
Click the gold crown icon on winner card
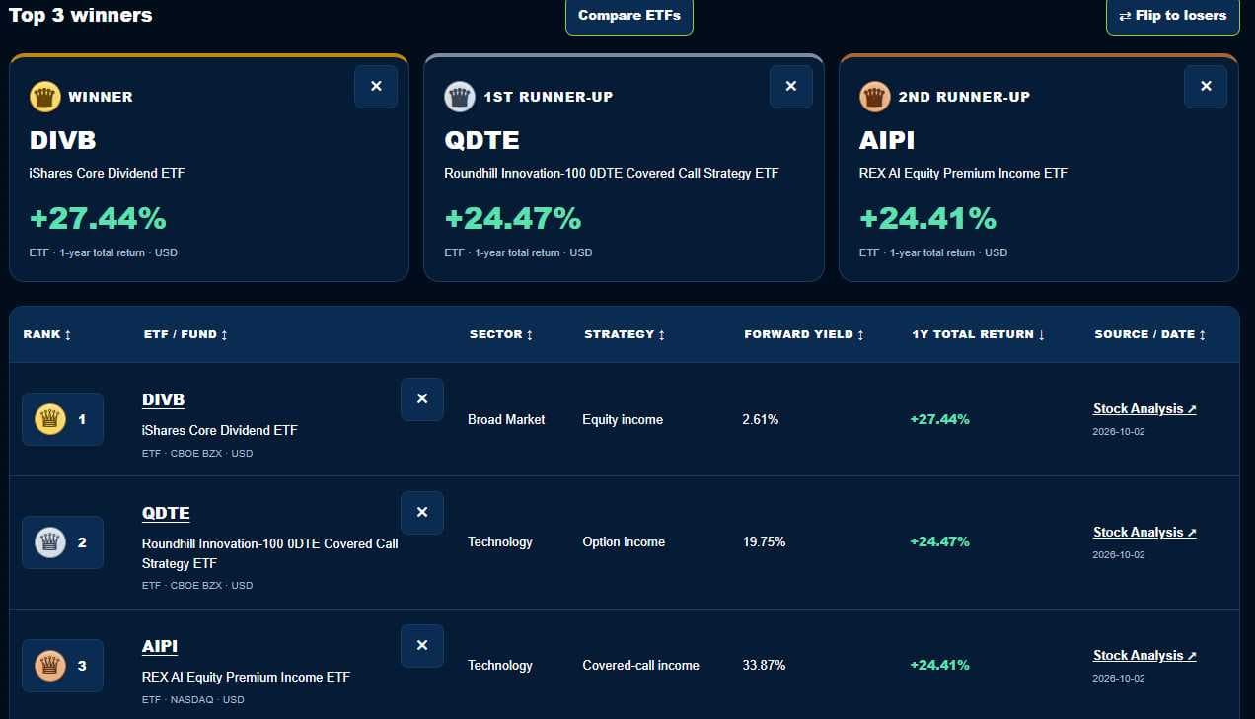pos(44,97)
